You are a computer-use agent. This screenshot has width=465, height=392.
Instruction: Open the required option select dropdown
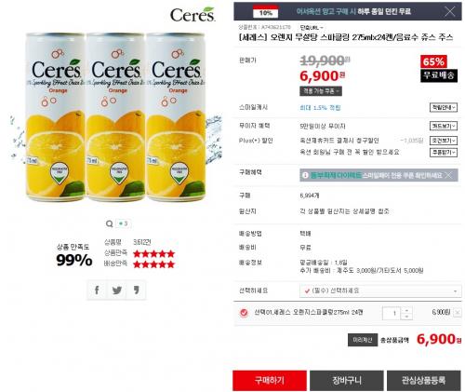(x=380, y=291)
